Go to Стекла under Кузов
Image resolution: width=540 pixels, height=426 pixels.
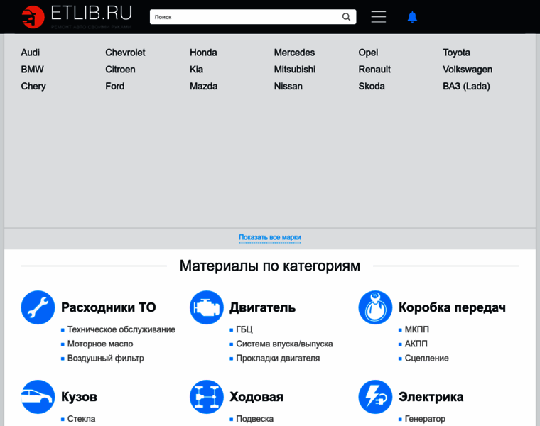click(x=81, y=419)
